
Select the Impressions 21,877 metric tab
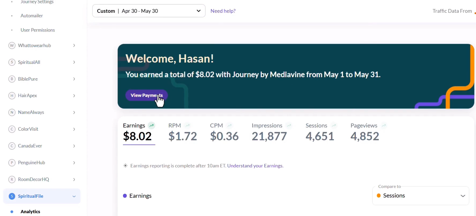click(x=272, y=133)
